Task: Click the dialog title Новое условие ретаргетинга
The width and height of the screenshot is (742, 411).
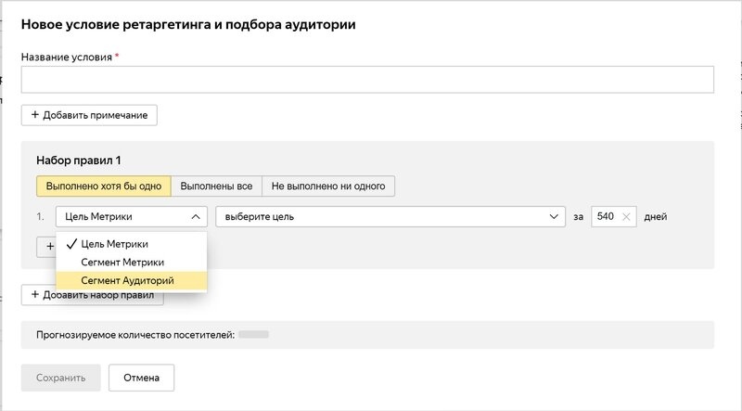Action: pos(188,23)
